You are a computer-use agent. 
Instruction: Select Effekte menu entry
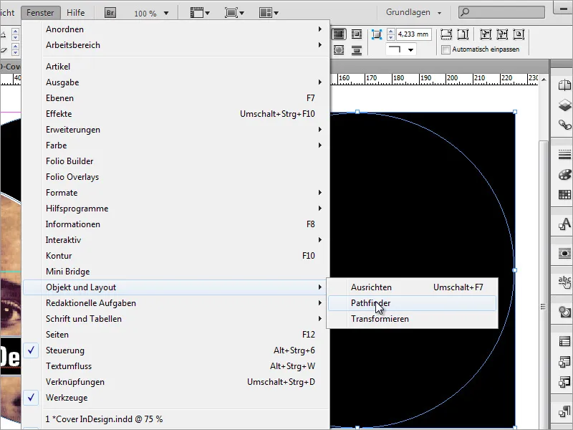click(x=175, y=114)
